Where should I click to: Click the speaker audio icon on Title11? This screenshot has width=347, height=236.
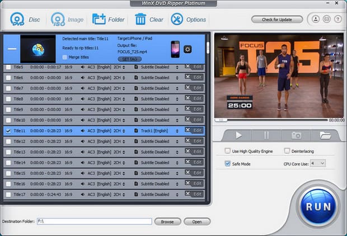[82, 131]
